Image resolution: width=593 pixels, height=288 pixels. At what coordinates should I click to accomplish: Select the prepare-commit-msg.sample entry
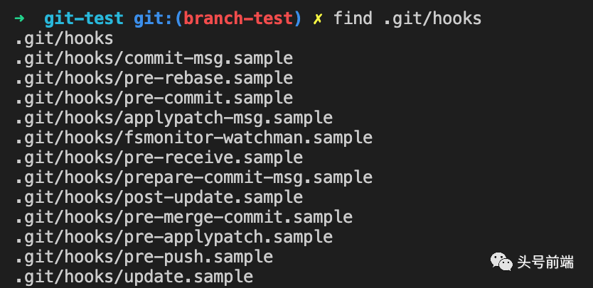[x=194, y=177]
